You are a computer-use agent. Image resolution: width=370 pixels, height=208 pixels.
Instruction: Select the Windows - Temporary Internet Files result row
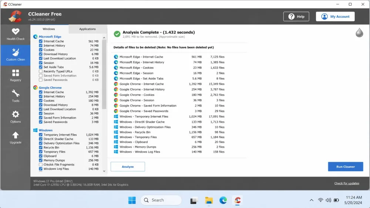tap(169, 116)
